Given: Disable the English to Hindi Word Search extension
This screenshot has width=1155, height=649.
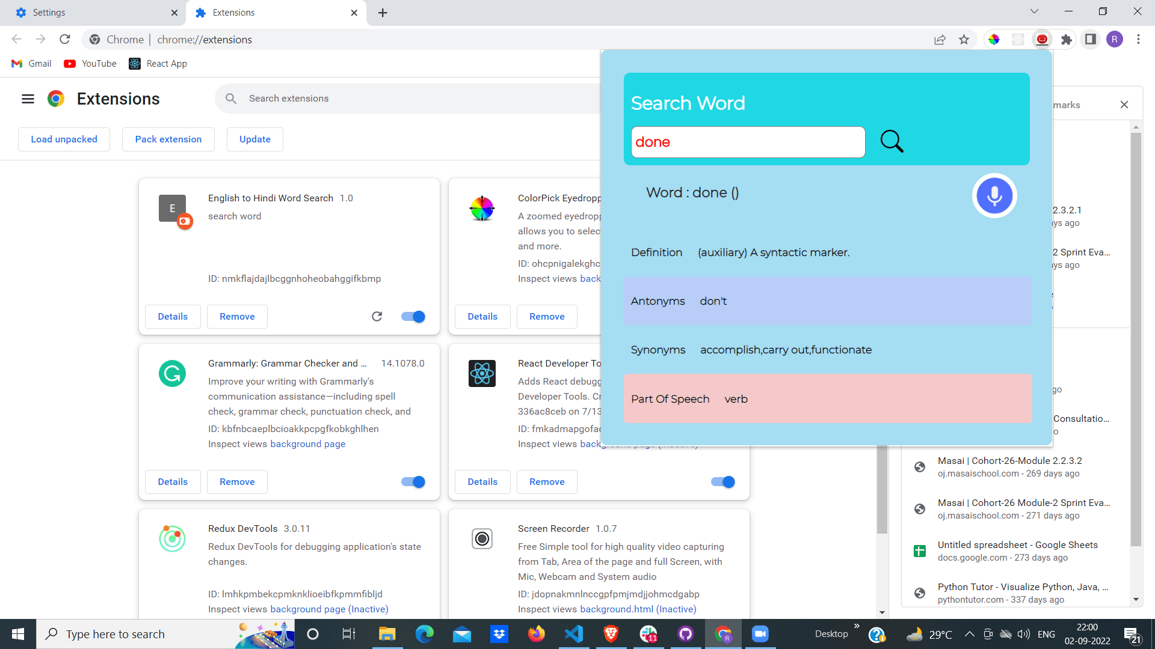Looking at the screenshot, I should [x=412, y=316].
